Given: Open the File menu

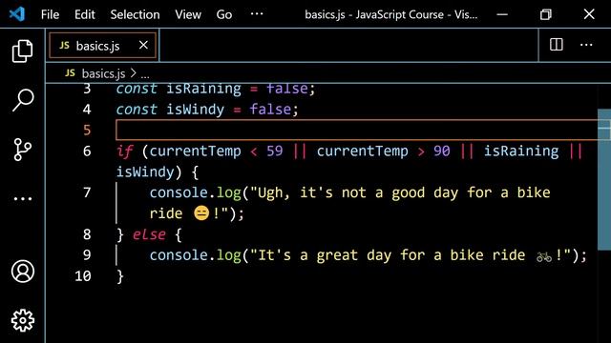Looking at the screenshot, I should point(50,15).
